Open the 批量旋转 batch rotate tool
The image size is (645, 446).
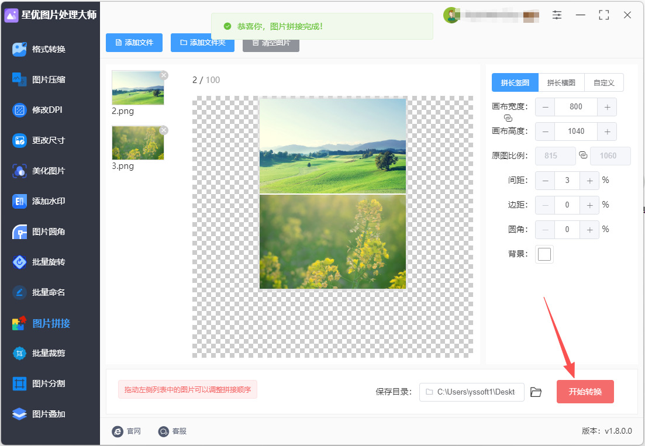(39, 262)
